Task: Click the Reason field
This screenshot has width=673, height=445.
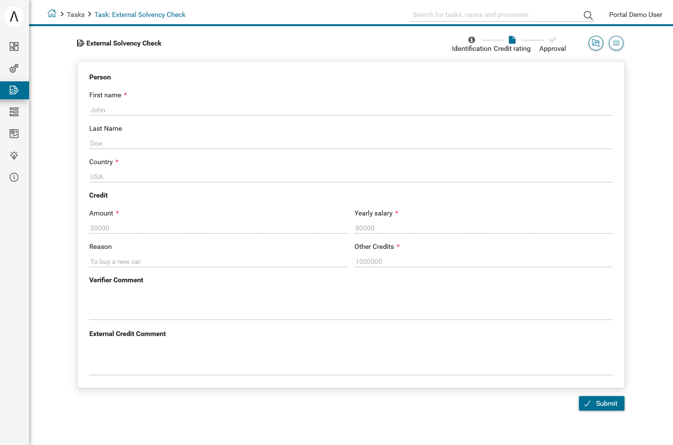Action: (x=218, y=261)
